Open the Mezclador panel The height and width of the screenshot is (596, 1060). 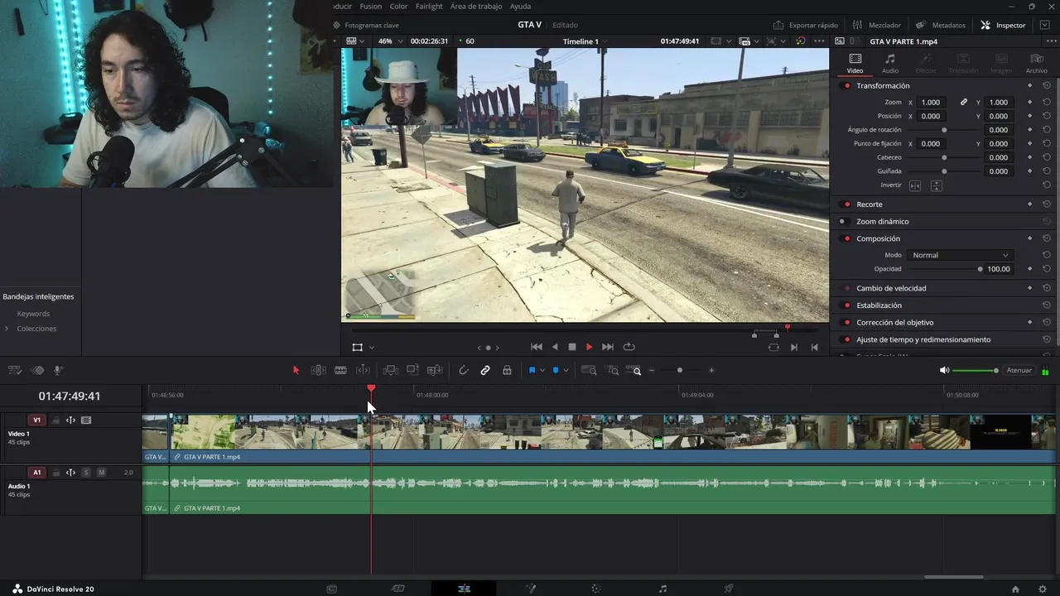point(877,25)
